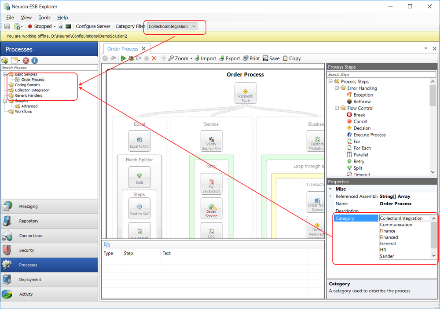This screenshot has width=440, height=309.
Task: Select the My JavaScript step
Action: [211, 184]
